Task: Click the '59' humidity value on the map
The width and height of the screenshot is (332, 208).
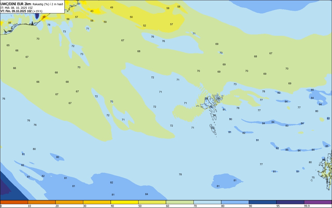Action: tap(105, 22)
